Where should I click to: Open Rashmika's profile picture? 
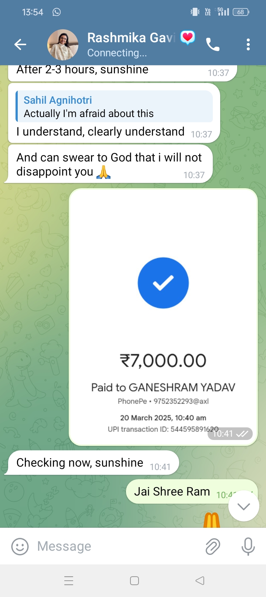pyautogui.click(x=63, y=45)
